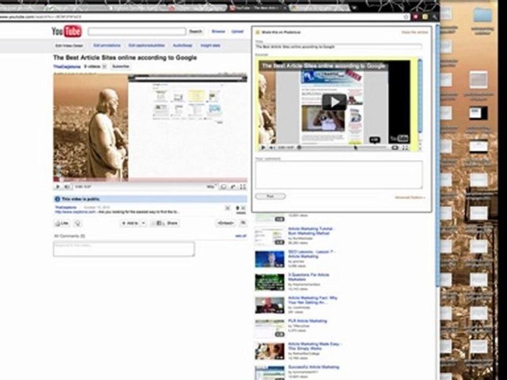
Task: Enter fullscreen on the main video player
Action: pyautogui.click(x=243, y=186)
